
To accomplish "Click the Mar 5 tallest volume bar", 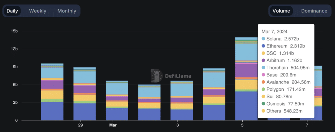I will [x=246, y=79].
